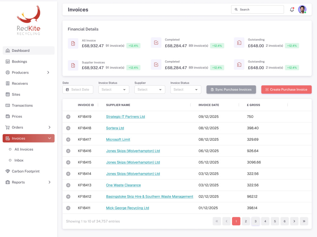Sort by Invoice ID column header
The image size is (317, 237).
coord(86,105)
